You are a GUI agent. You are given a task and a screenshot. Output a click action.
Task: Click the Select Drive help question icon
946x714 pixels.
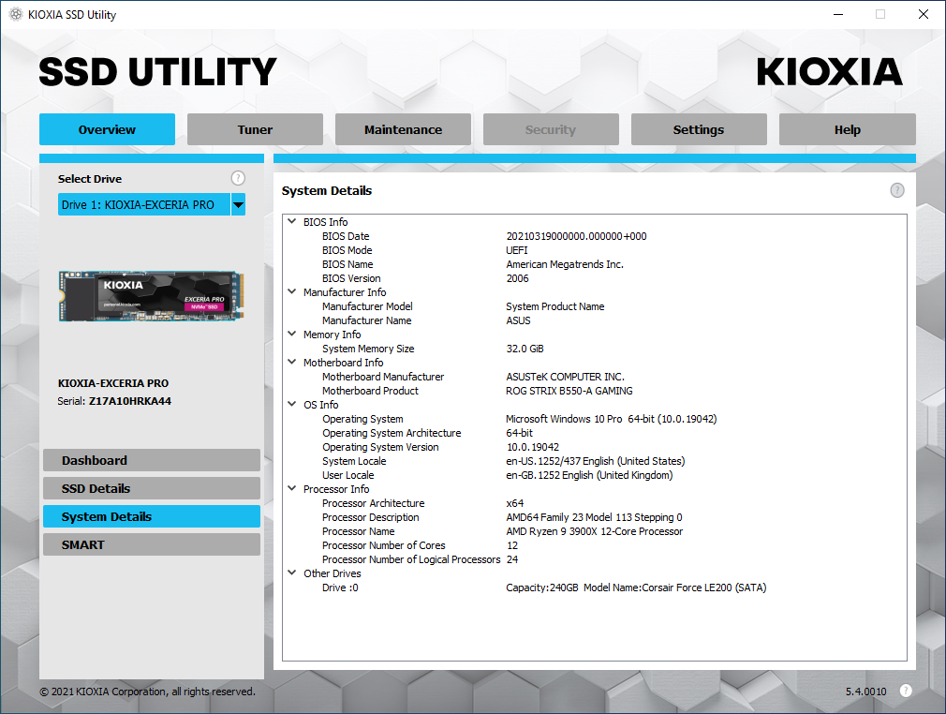238,178
